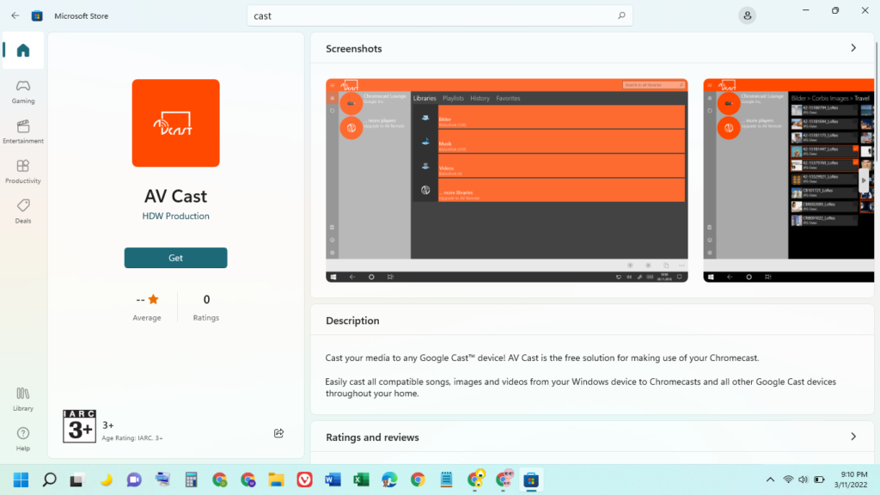The height and width of the screenshot is (495, 880).
Task: Open the Productivity section
Action: click(x=23, y=172)
